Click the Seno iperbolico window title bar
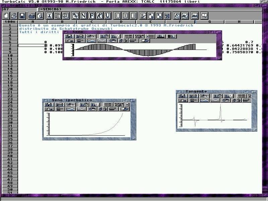268x201 pixels. click(x=87, y=100)
